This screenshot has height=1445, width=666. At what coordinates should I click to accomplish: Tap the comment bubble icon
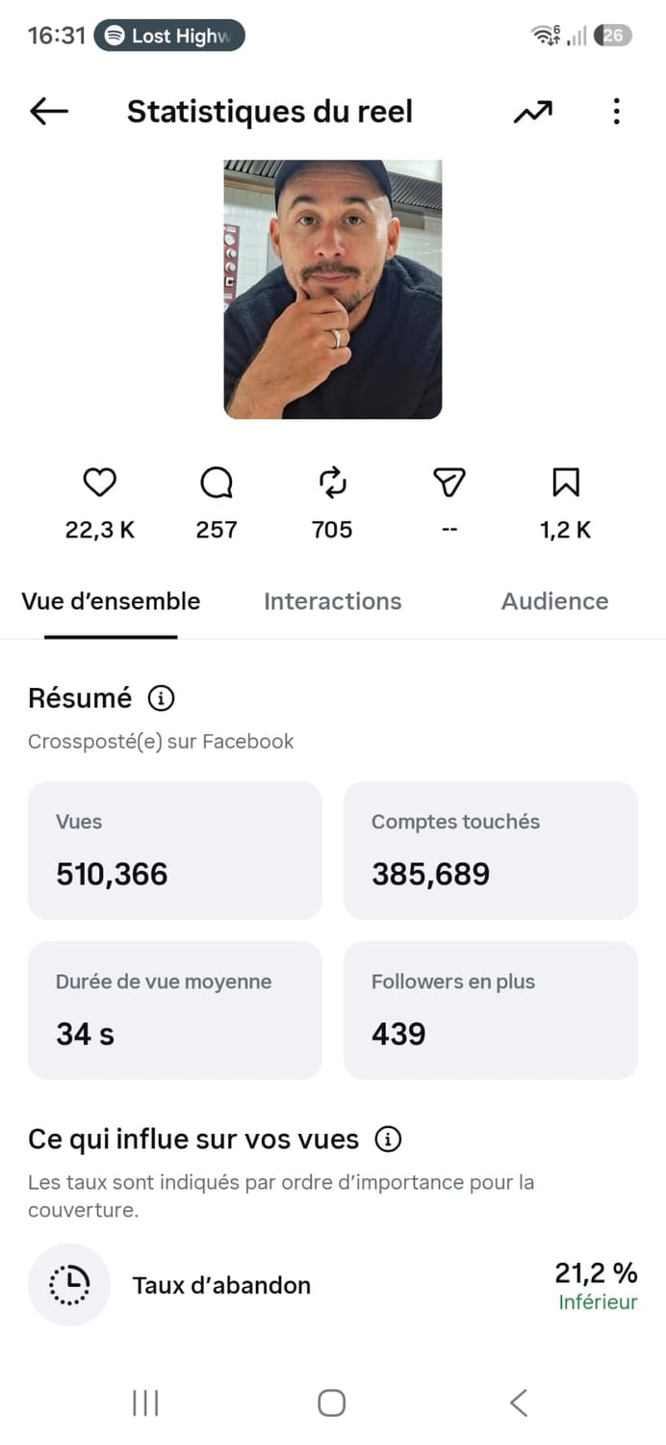point(217,483)
